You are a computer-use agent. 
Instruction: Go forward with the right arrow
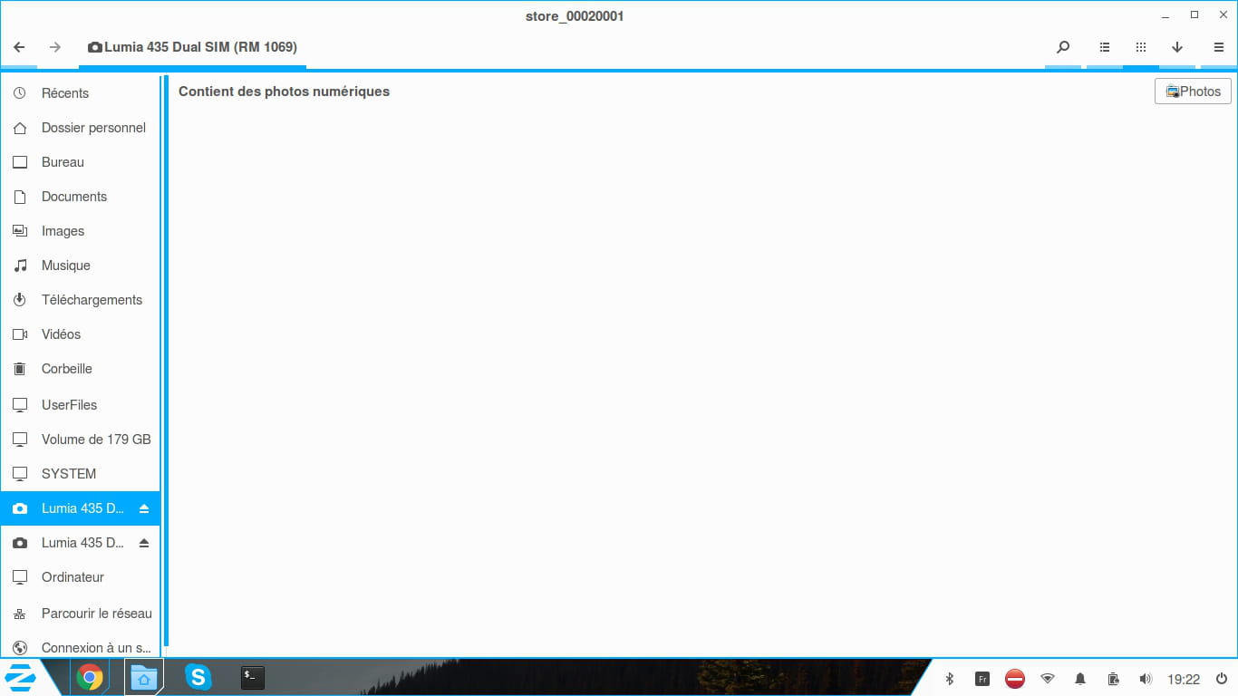[55, 47]
